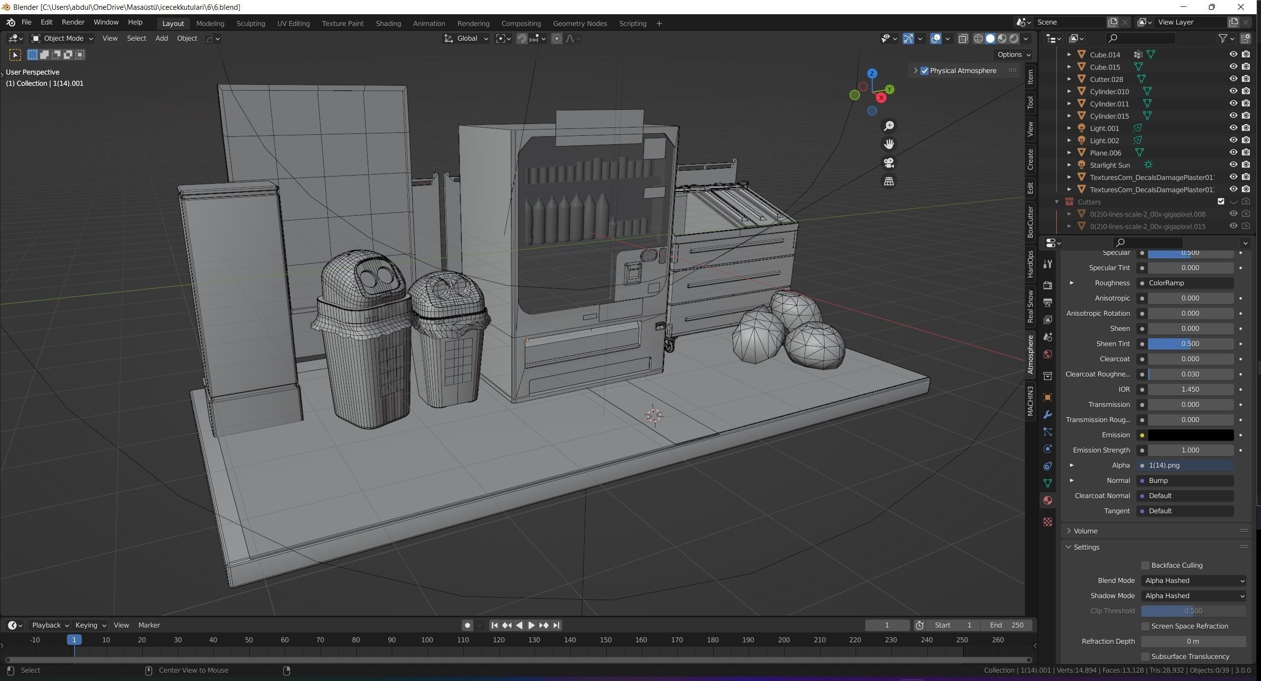Open the Global transform orientation dropdown
Screen dimensions: 1261x681
click(466, 38)
